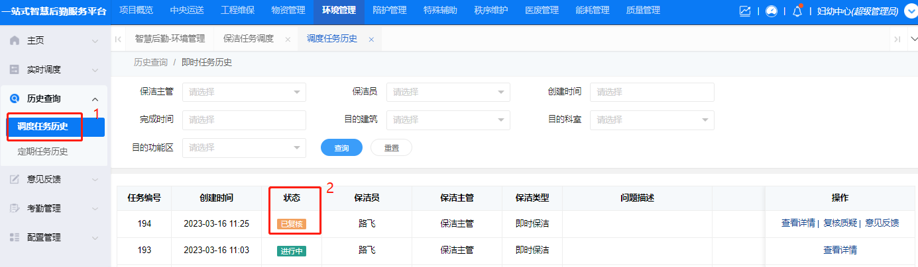Click the 问题描述 column header

pyautogui.click(x=637, y=198)
